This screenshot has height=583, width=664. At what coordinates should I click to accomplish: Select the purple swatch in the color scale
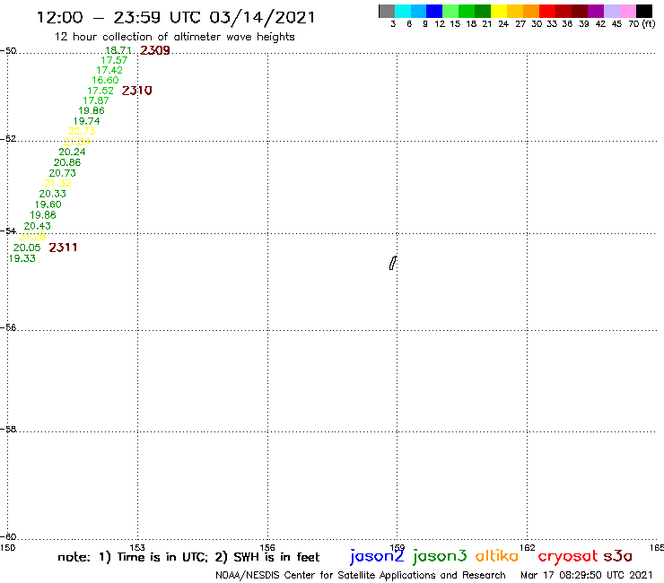596,11
